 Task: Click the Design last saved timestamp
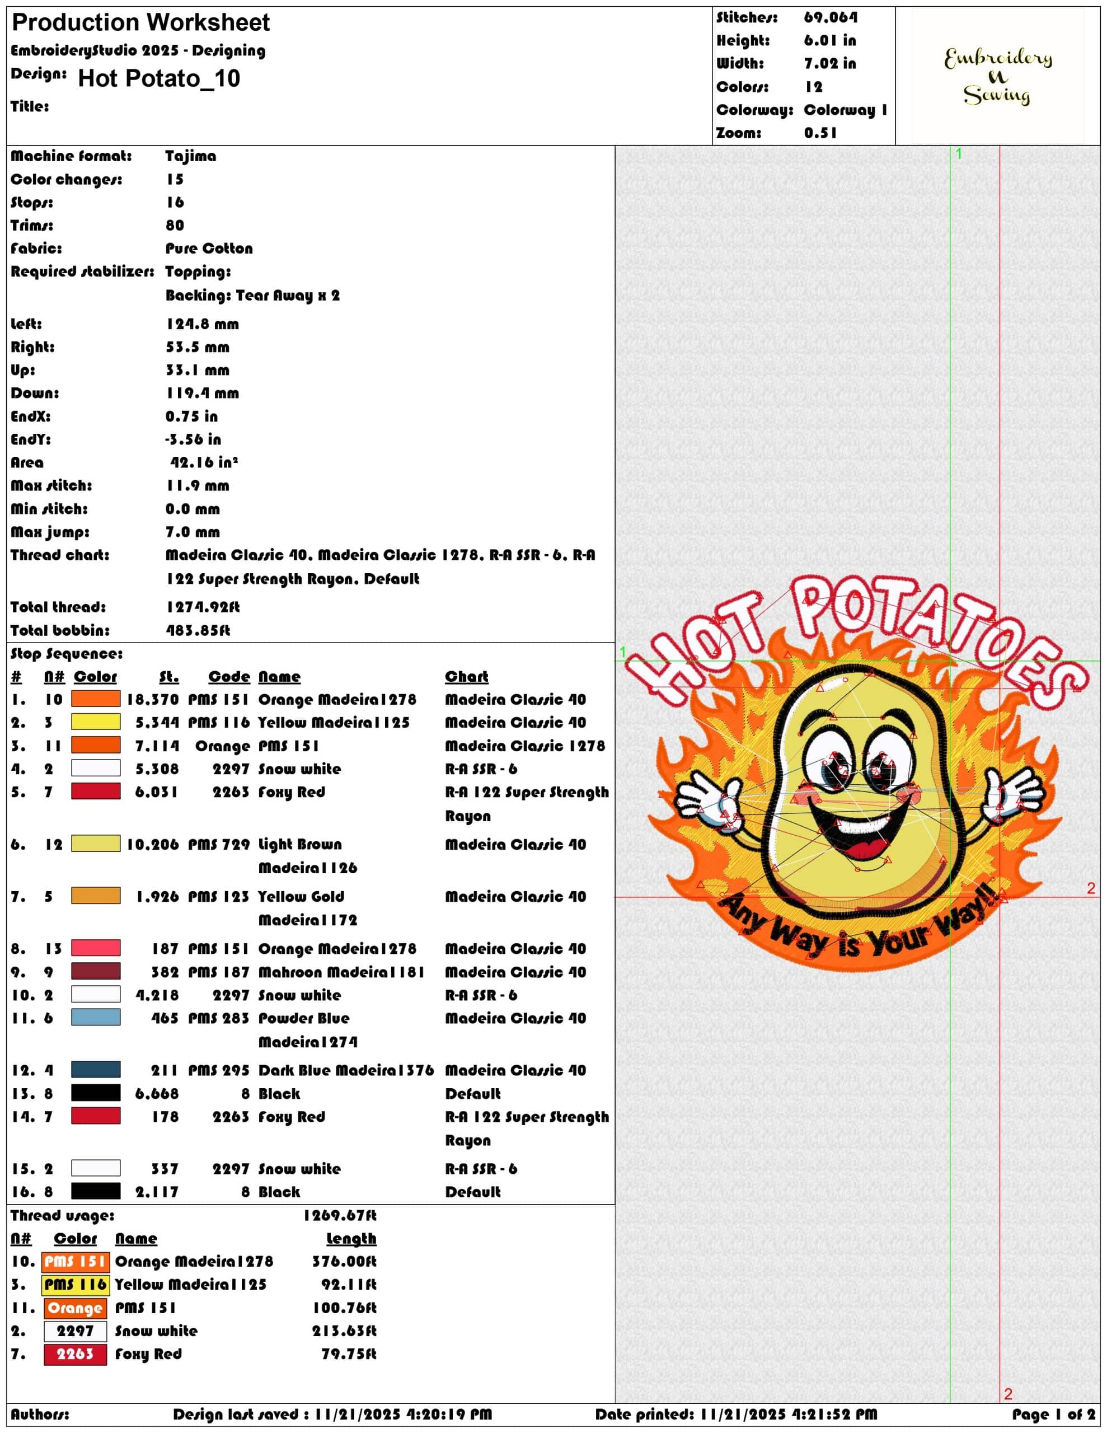pyautogui.click(x=332, y=1415)
